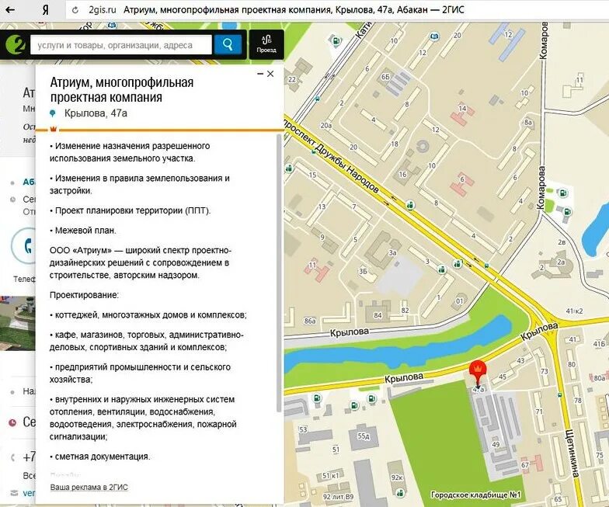Click the orange crown advertiser icon

click(x=53, y=129)
